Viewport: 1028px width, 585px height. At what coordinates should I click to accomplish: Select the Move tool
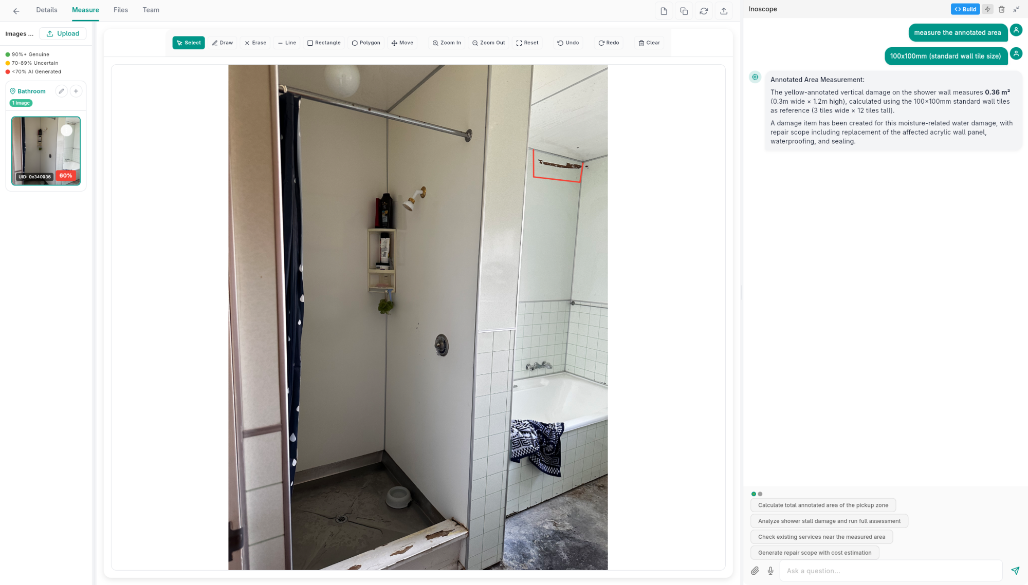click(x=402, y=43)
